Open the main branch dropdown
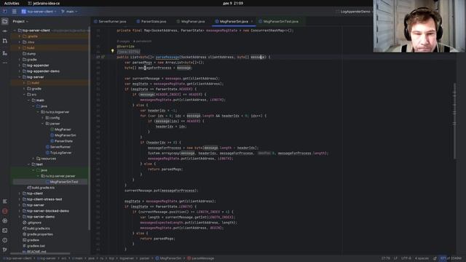 point(69,12)
